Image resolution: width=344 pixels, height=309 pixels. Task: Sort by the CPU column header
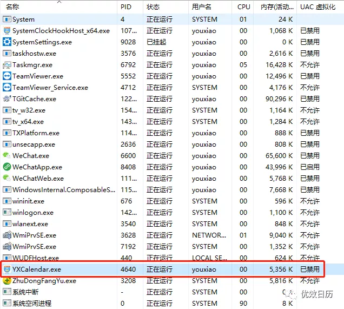[243, 7]
